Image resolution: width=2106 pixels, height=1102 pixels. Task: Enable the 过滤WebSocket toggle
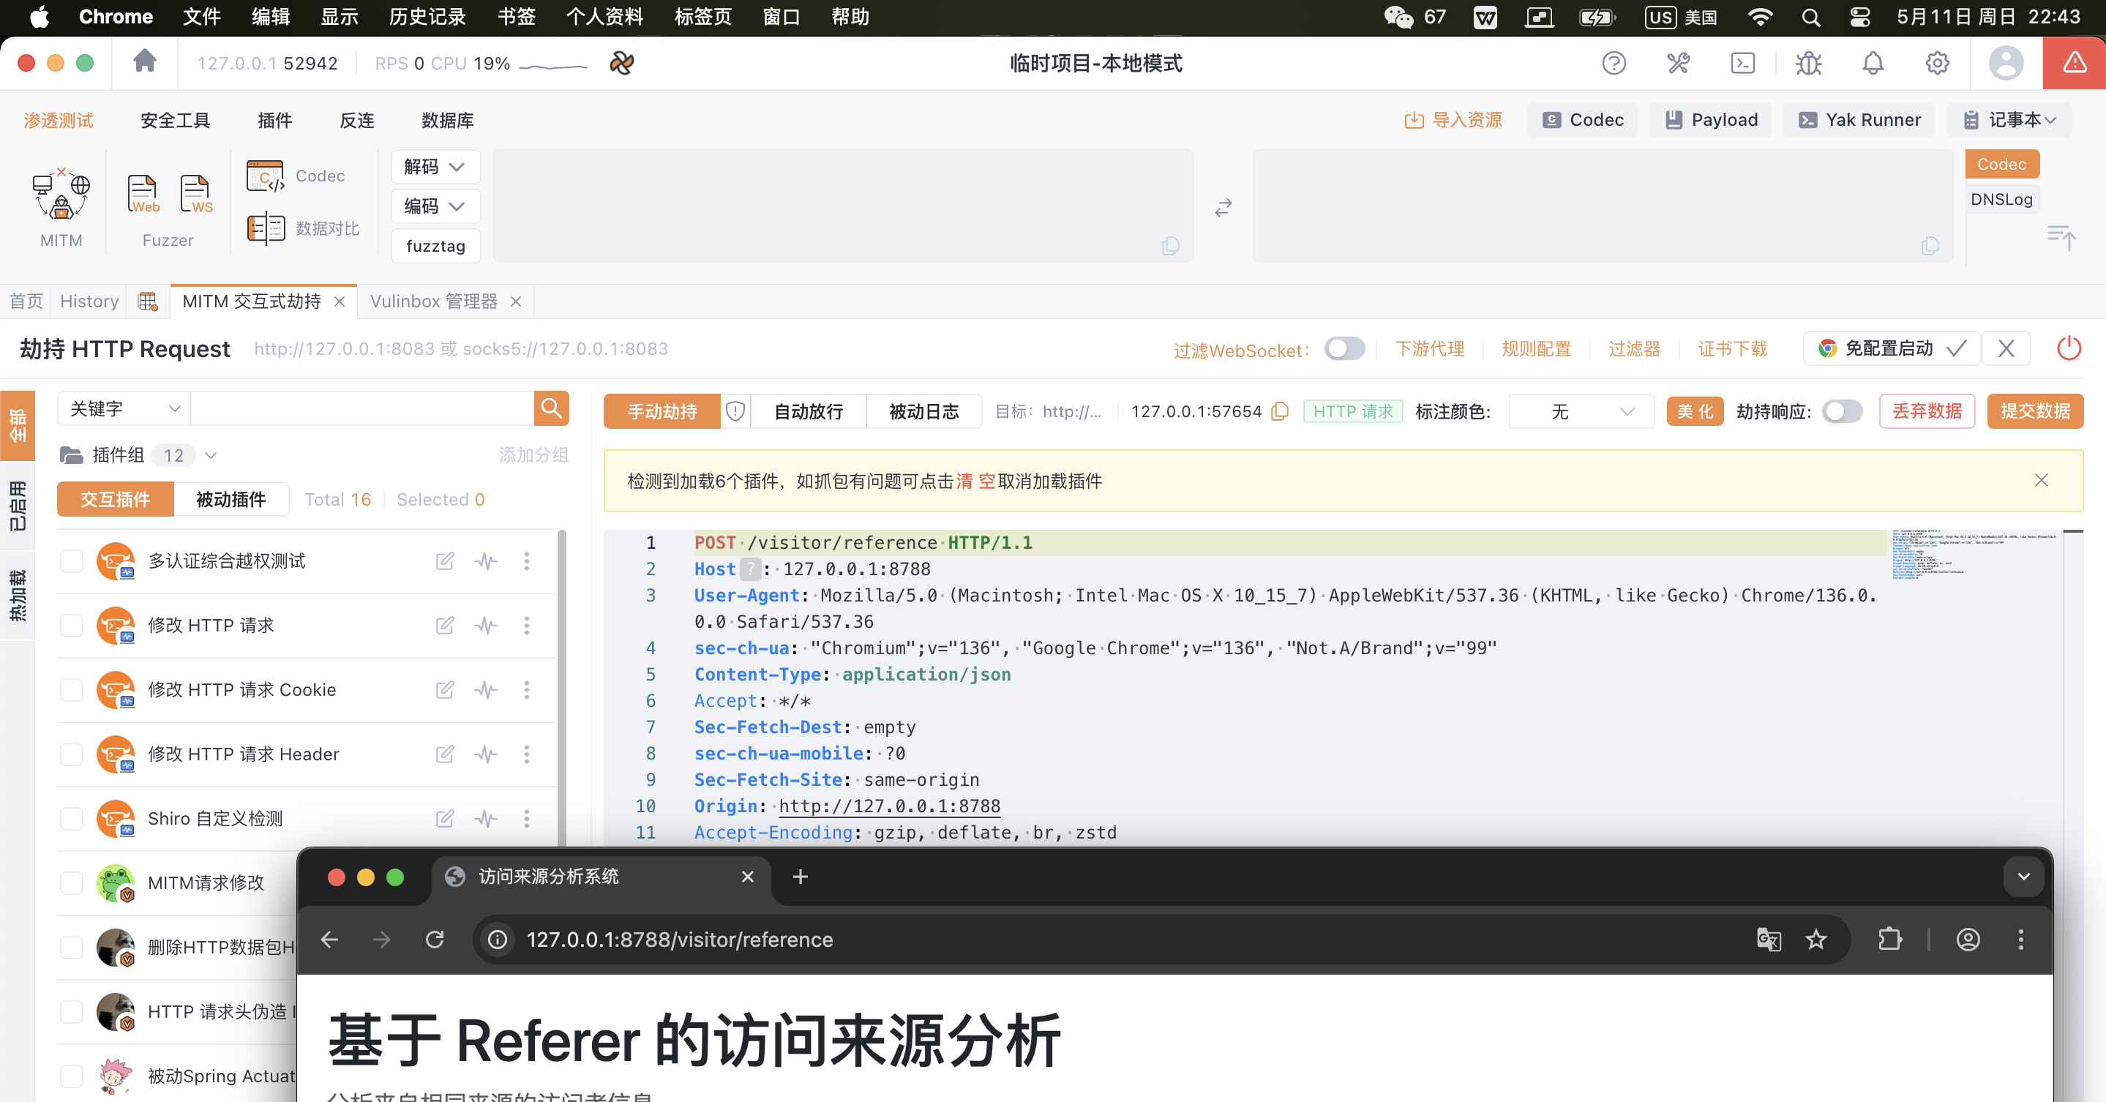[x=1344, y=349]
